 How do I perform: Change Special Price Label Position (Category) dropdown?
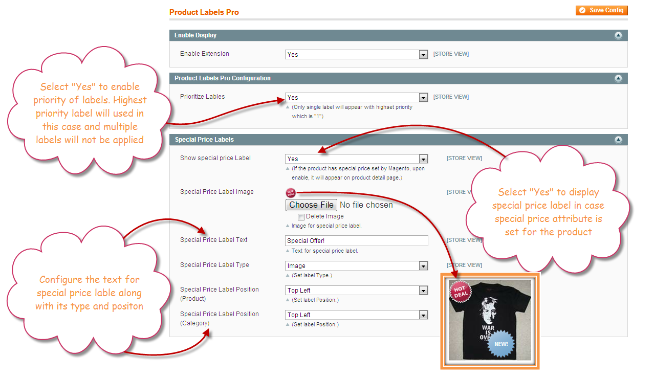(x=356, y=315)
